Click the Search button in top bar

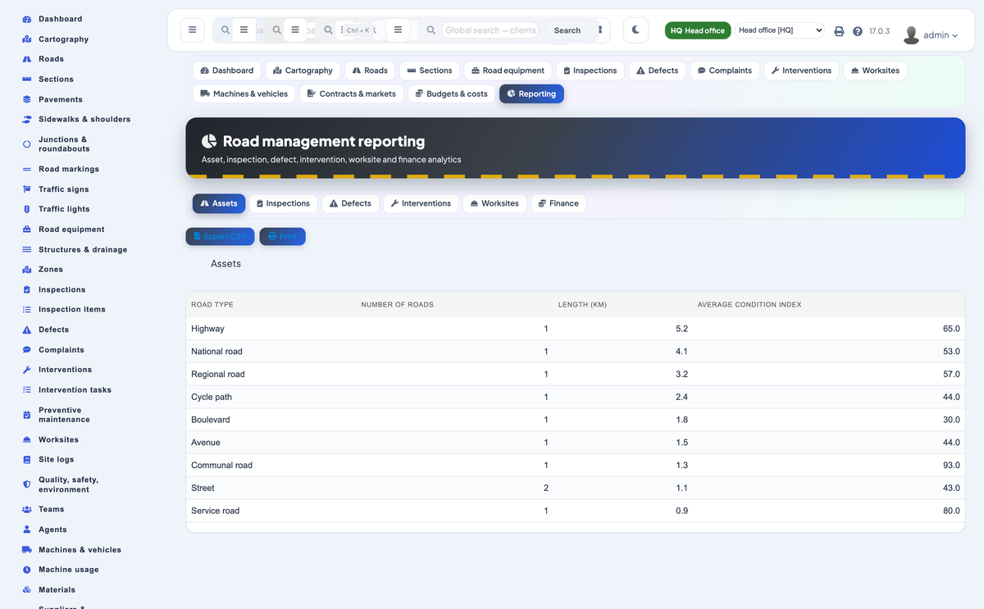pyautogui.click(x=567, y=30)
